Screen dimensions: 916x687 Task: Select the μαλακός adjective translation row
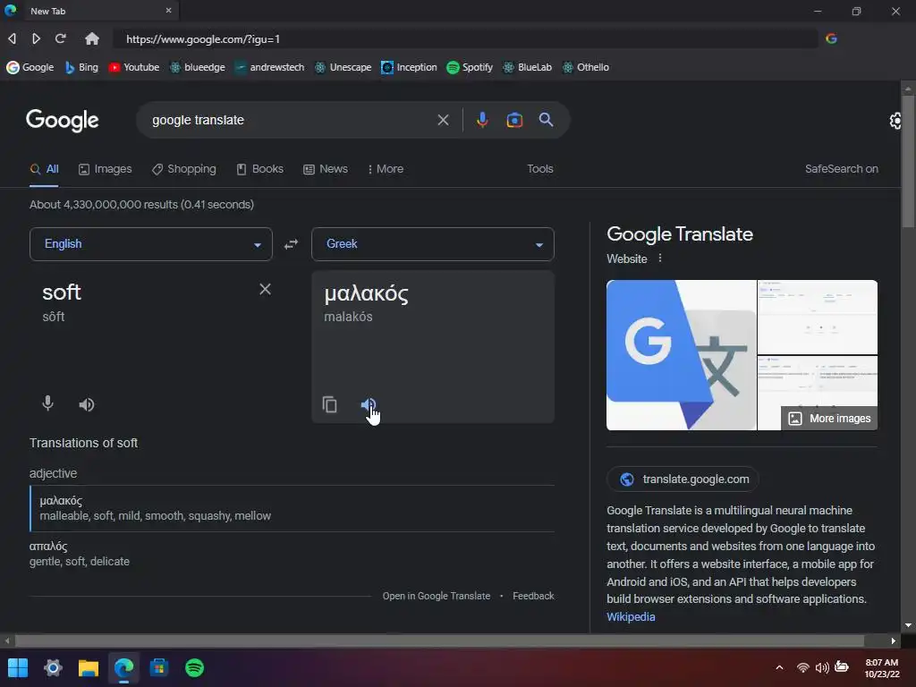(x=293, y=508)
